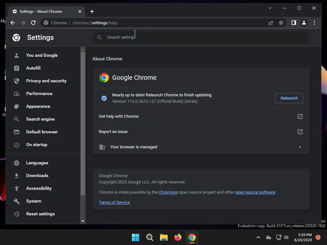Bookmark this tab with star icon
Viewport: 327px width, 245px height.
(281, 23)
